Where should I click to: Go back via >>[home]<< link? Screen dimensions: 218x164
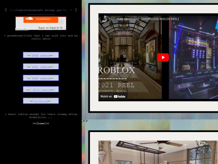click(x=41, y=124)
